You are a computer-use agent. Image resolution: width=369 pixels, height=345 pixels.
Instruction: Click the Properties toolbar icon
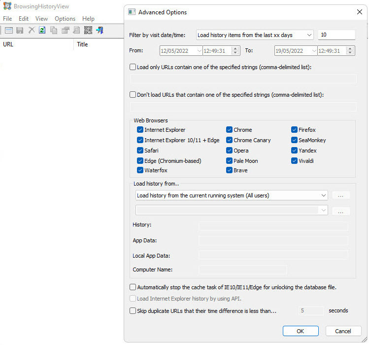tap(65, 30)
